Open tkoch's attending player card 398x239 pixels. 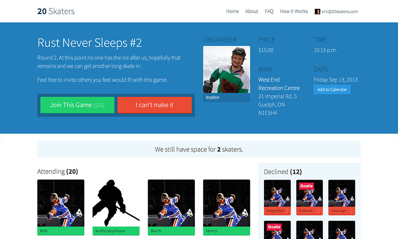pyautogui.click(x=171, y=207)
